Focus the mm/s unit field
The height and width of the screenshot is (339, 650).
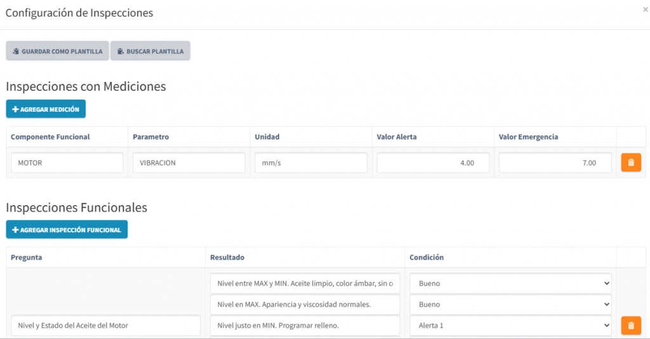click(310, 163)
